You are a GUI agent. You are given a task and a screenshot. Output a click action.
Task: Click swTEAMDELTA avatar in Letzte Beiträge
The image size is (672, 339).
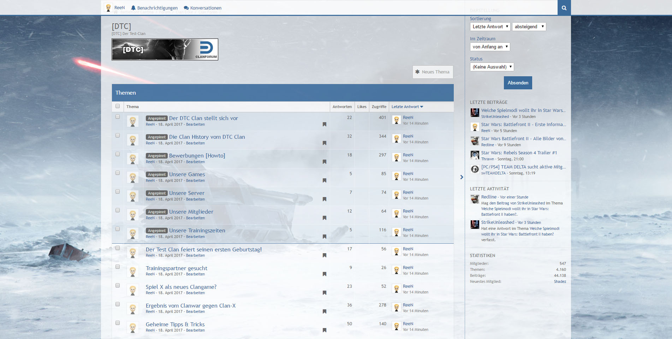475,169
